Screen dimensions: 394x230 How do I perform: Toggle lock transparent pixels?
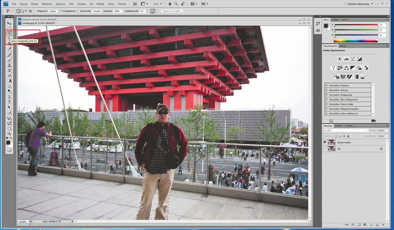336,136
